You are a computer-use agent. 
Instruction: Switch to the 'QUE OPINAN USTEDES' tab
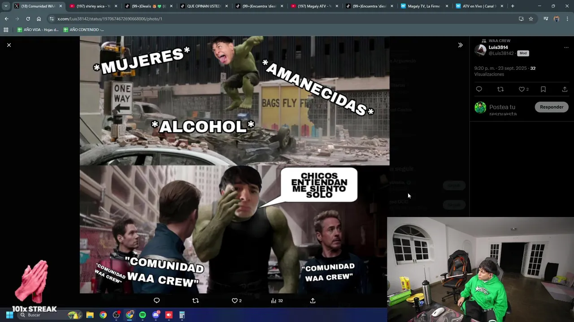pyautogui.click(x=204, y=6)
